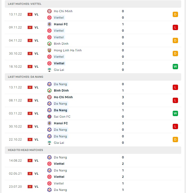Viewport: 186px width, 193px height.
Task: Click Ho Chi Minh club logo in 13.11.22 Viettel match
Action: coord(49,11)
